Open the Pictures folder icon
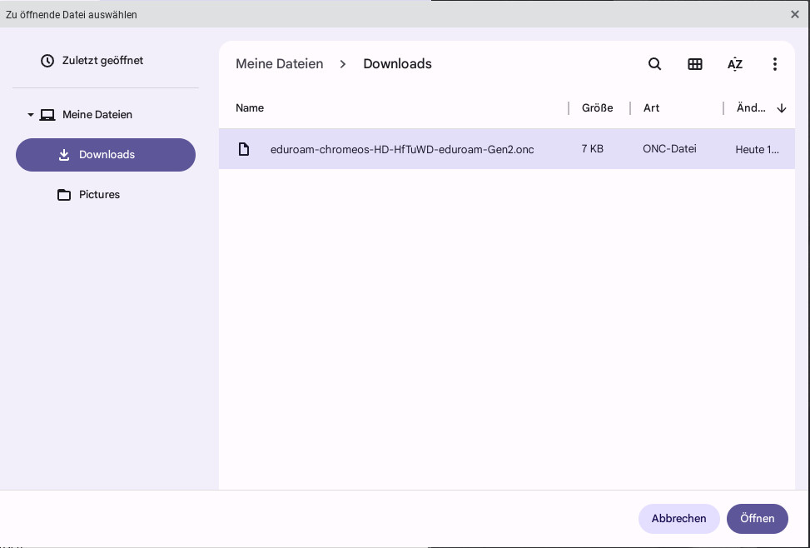 point(65,194)
